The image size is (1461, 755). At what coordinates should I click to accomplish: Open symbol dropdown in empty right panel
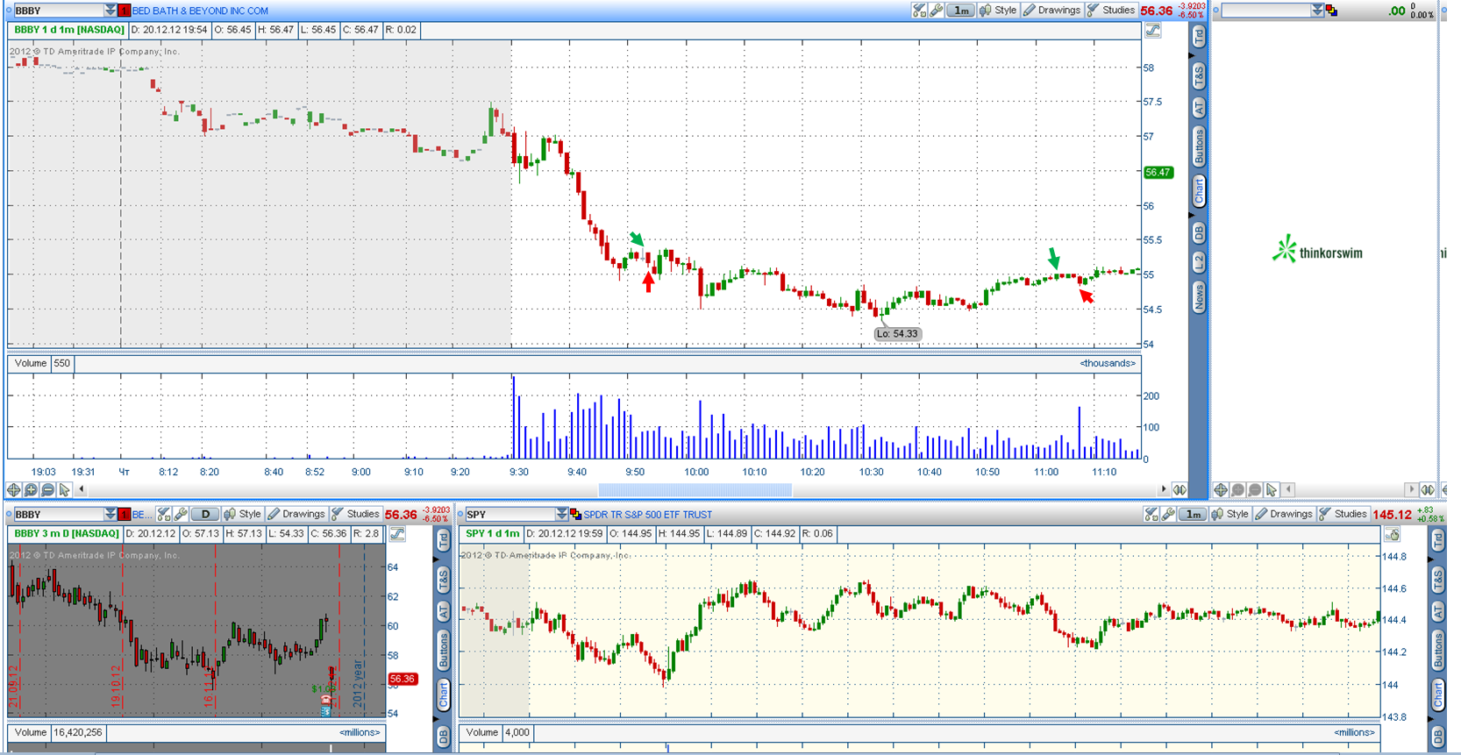1317,11
